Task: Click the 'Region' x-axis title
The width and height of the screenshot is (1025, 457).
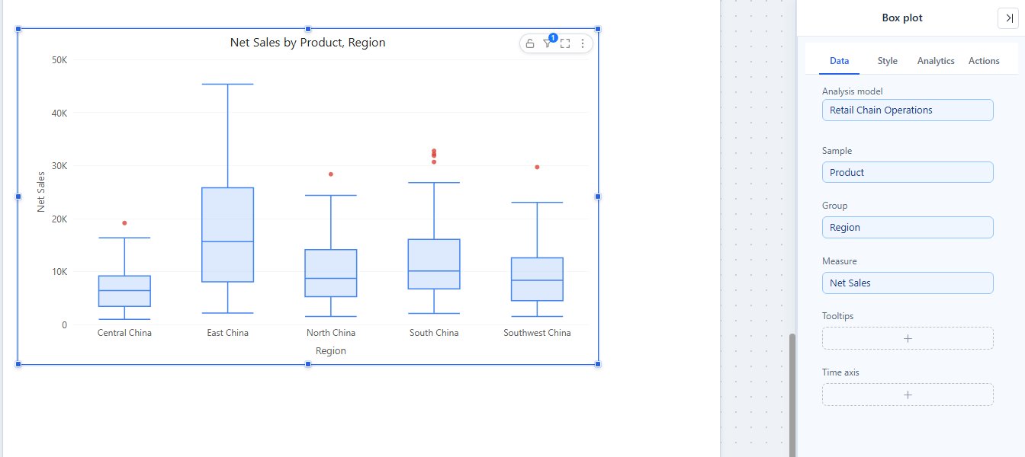Action: (331, 351)
